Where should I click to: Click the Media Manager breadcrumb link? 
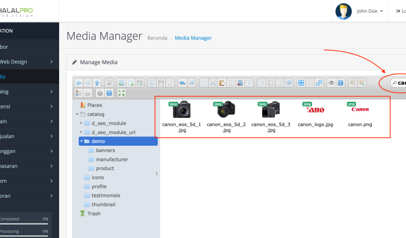pyautogui.click(x=193, y=38)
